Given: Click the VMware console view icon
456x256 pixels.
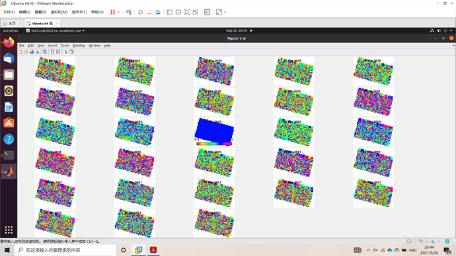Looking at the screenshot, I should pos(207,12).
